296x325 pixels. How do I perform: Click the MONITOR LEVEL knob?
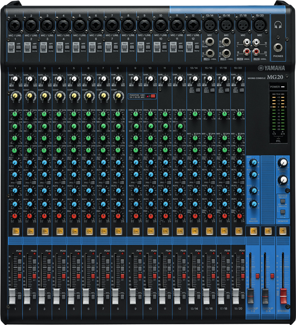(283, 163)
